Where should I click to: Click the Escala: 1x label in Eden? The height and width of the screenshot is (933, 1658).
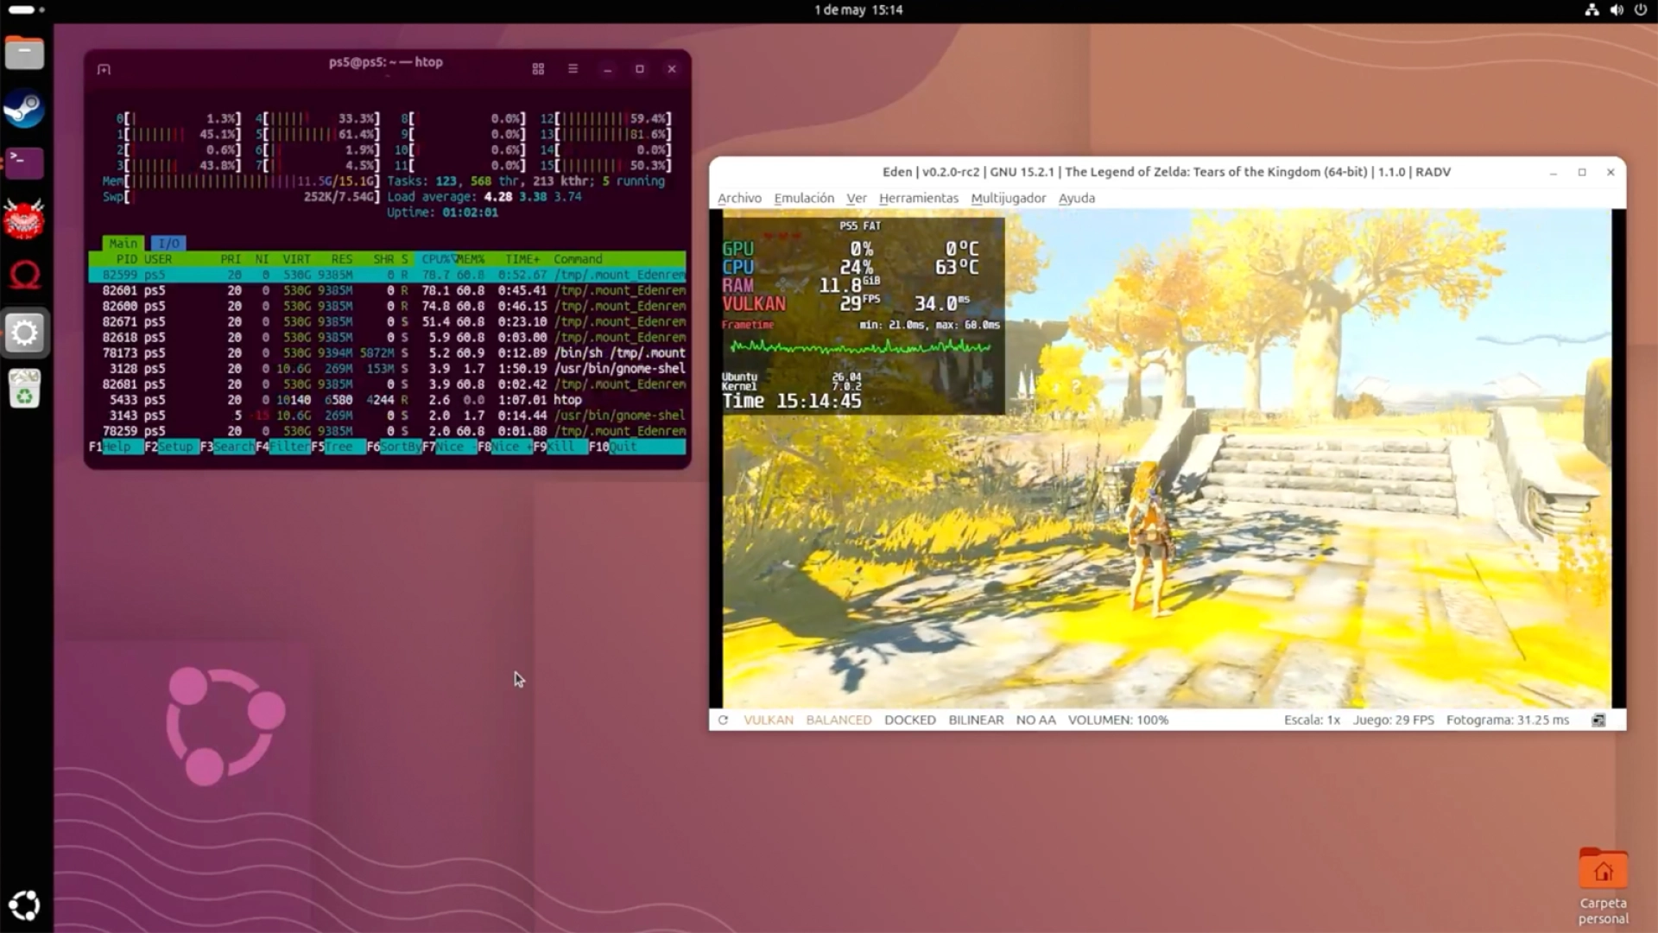click(1312, 720)
